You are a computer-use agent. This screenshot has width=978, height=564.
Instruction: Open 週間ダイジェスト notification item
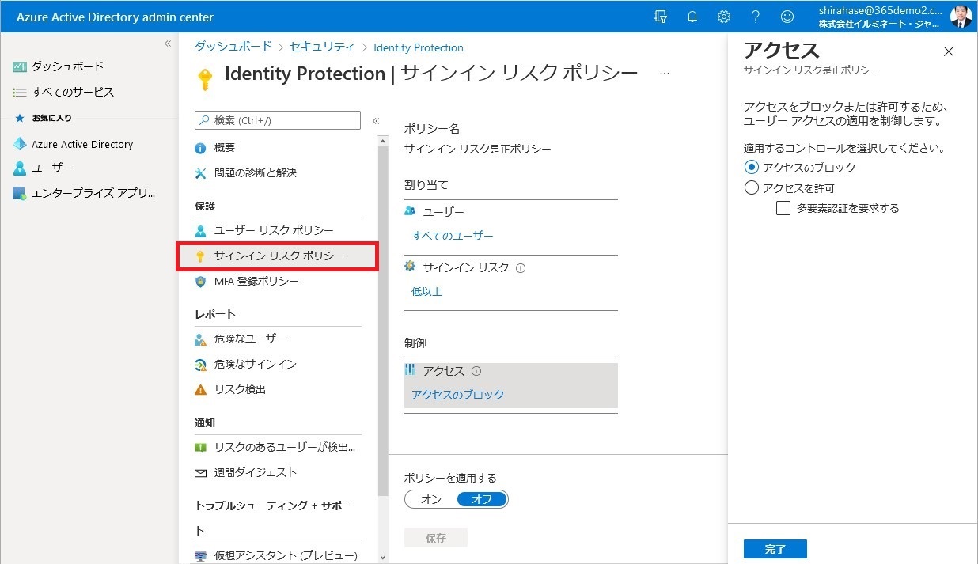(256, 473)
